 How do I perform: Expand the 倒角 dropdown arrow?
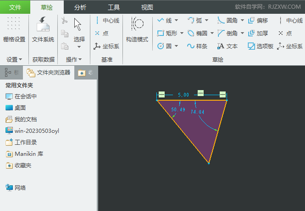pos(242,34)
